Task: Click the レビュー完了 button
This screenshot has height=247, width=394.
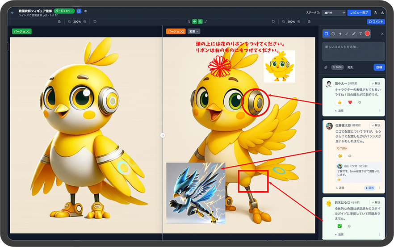Action: tap(359, 13)
